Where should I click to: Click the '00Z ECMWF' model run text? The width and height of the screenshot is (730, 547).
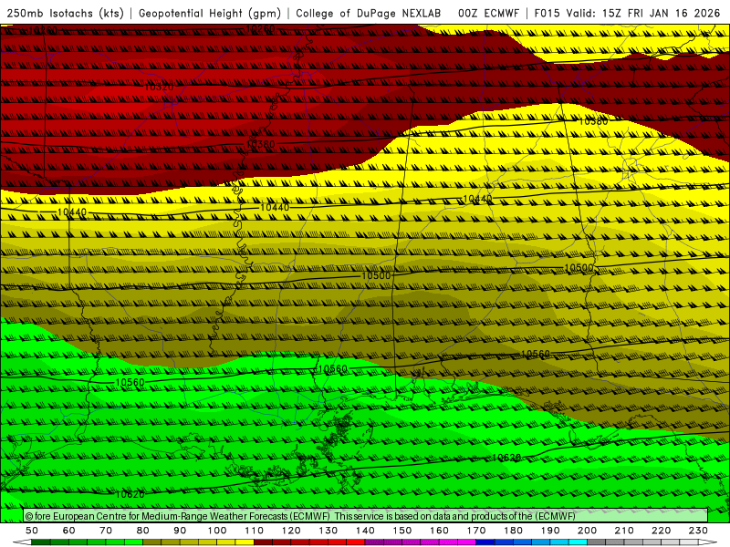(488, 14)
